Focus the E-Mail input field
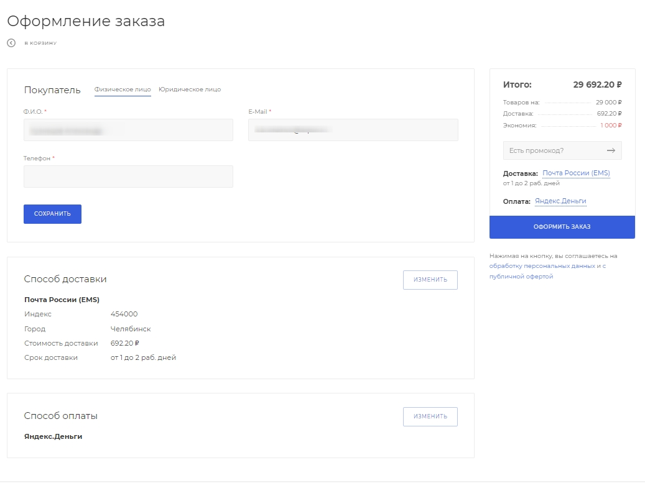This screenshot has width=645, height=483. [353, 130]
